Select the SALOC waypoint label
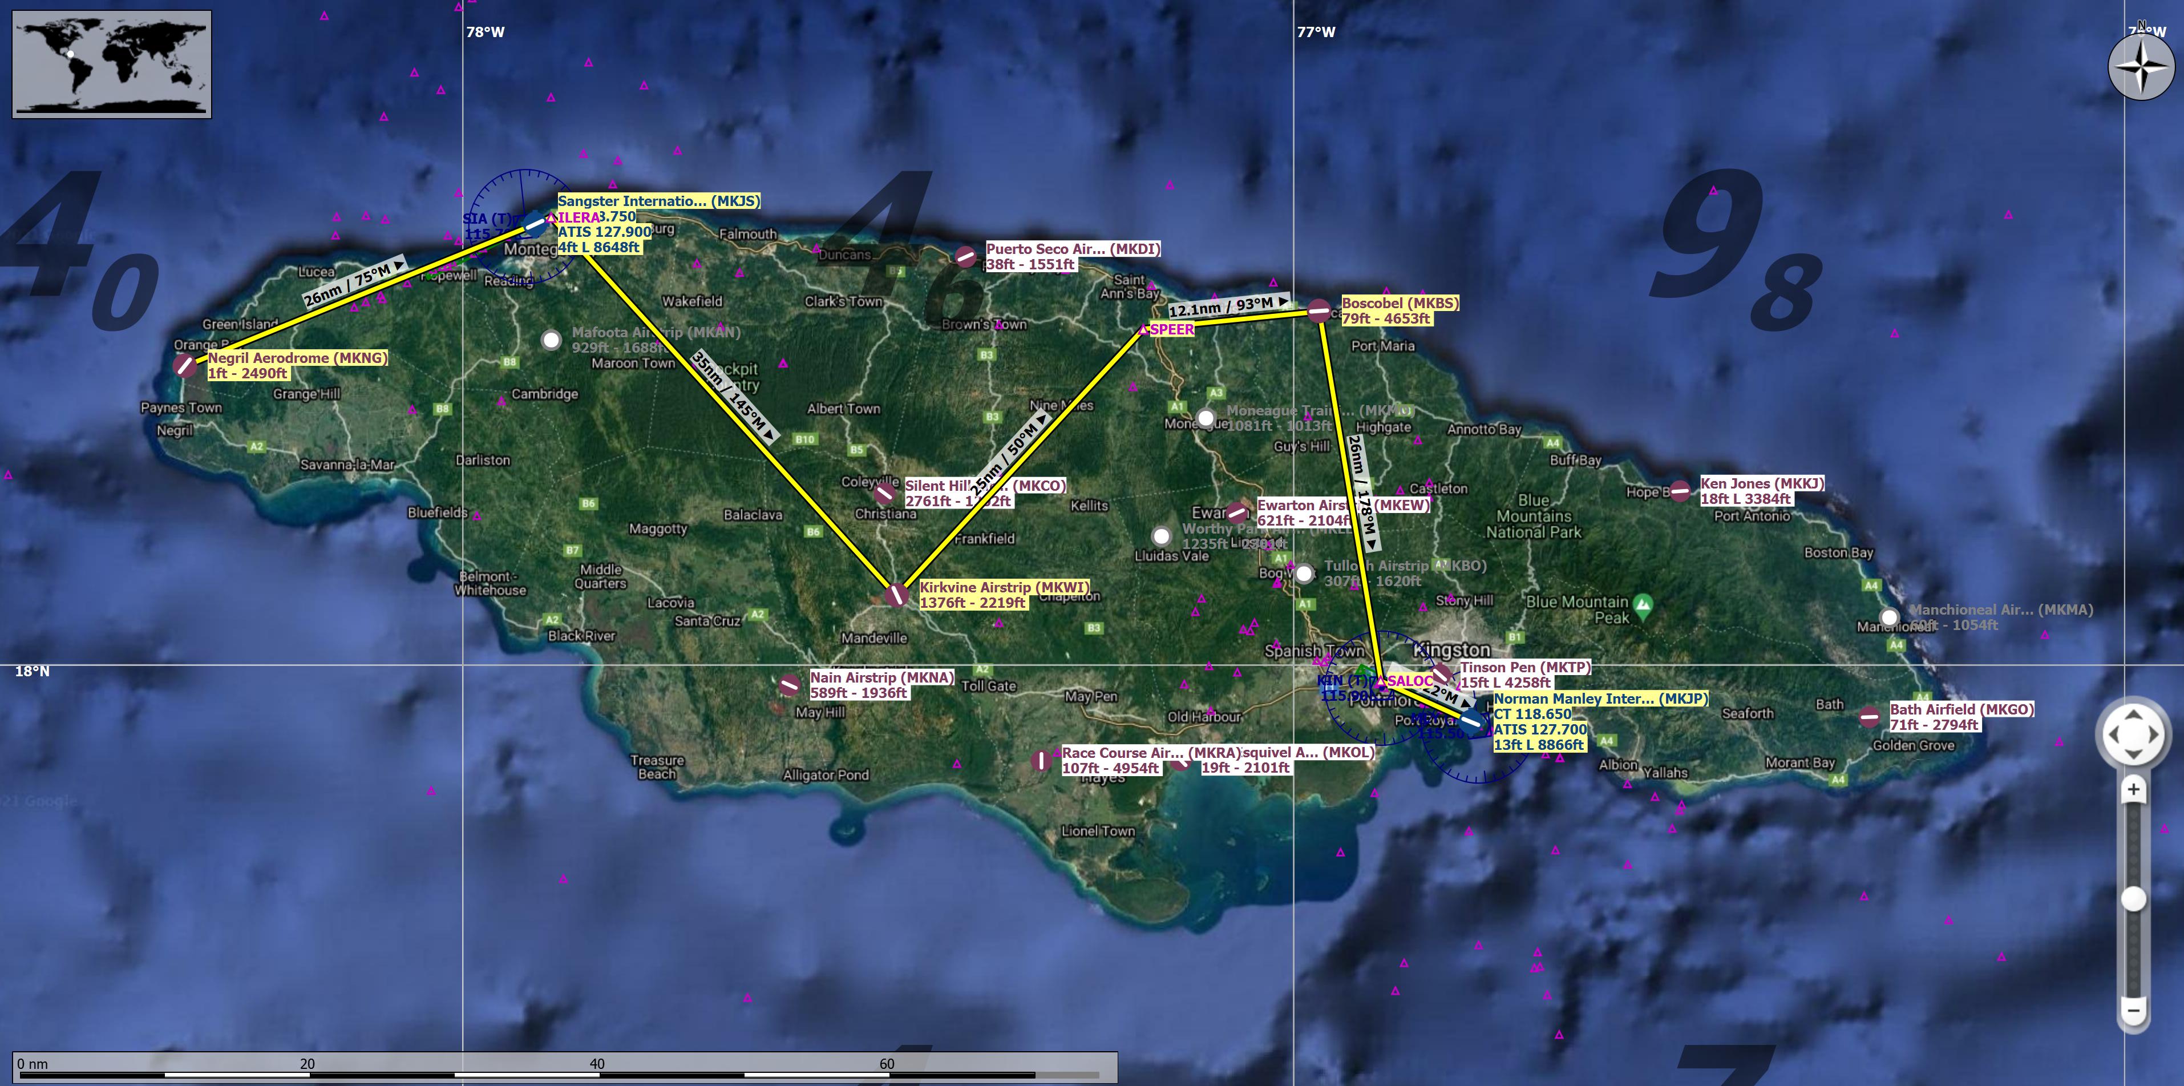This screenshot has height=1086, width=2184. 1410,681
